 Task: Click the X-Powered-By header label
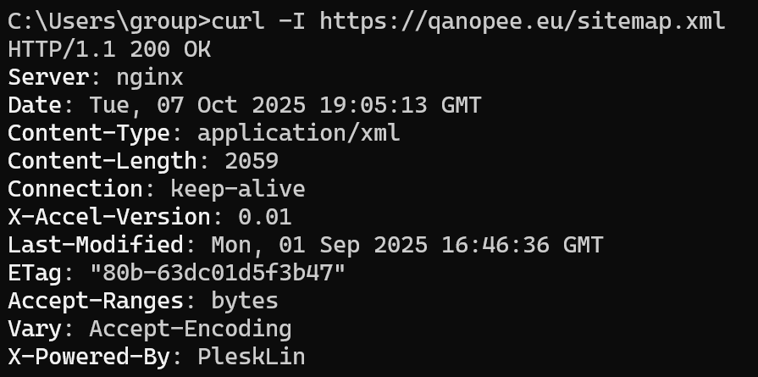point(88,357)
